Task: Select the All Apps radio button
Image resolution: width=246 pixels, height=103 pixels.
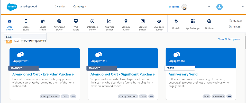Action: pyautogui.click(x=230, y=27)
